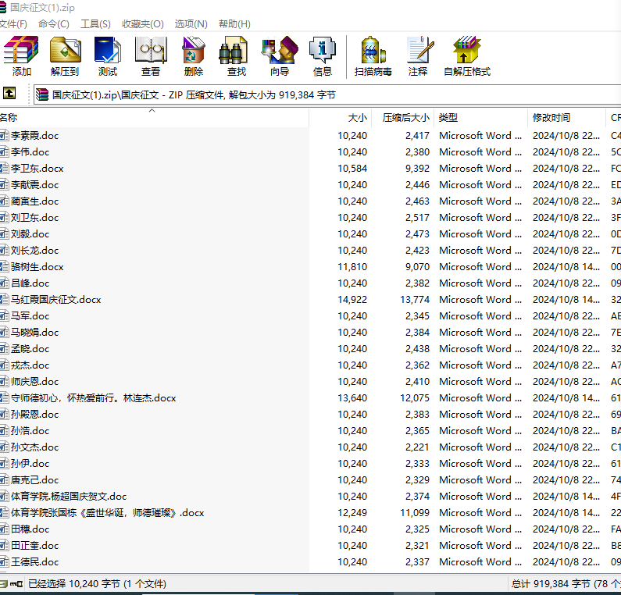Go up one folder level button
The height and width of the screenshot is (595, 621).
point(9,94)
